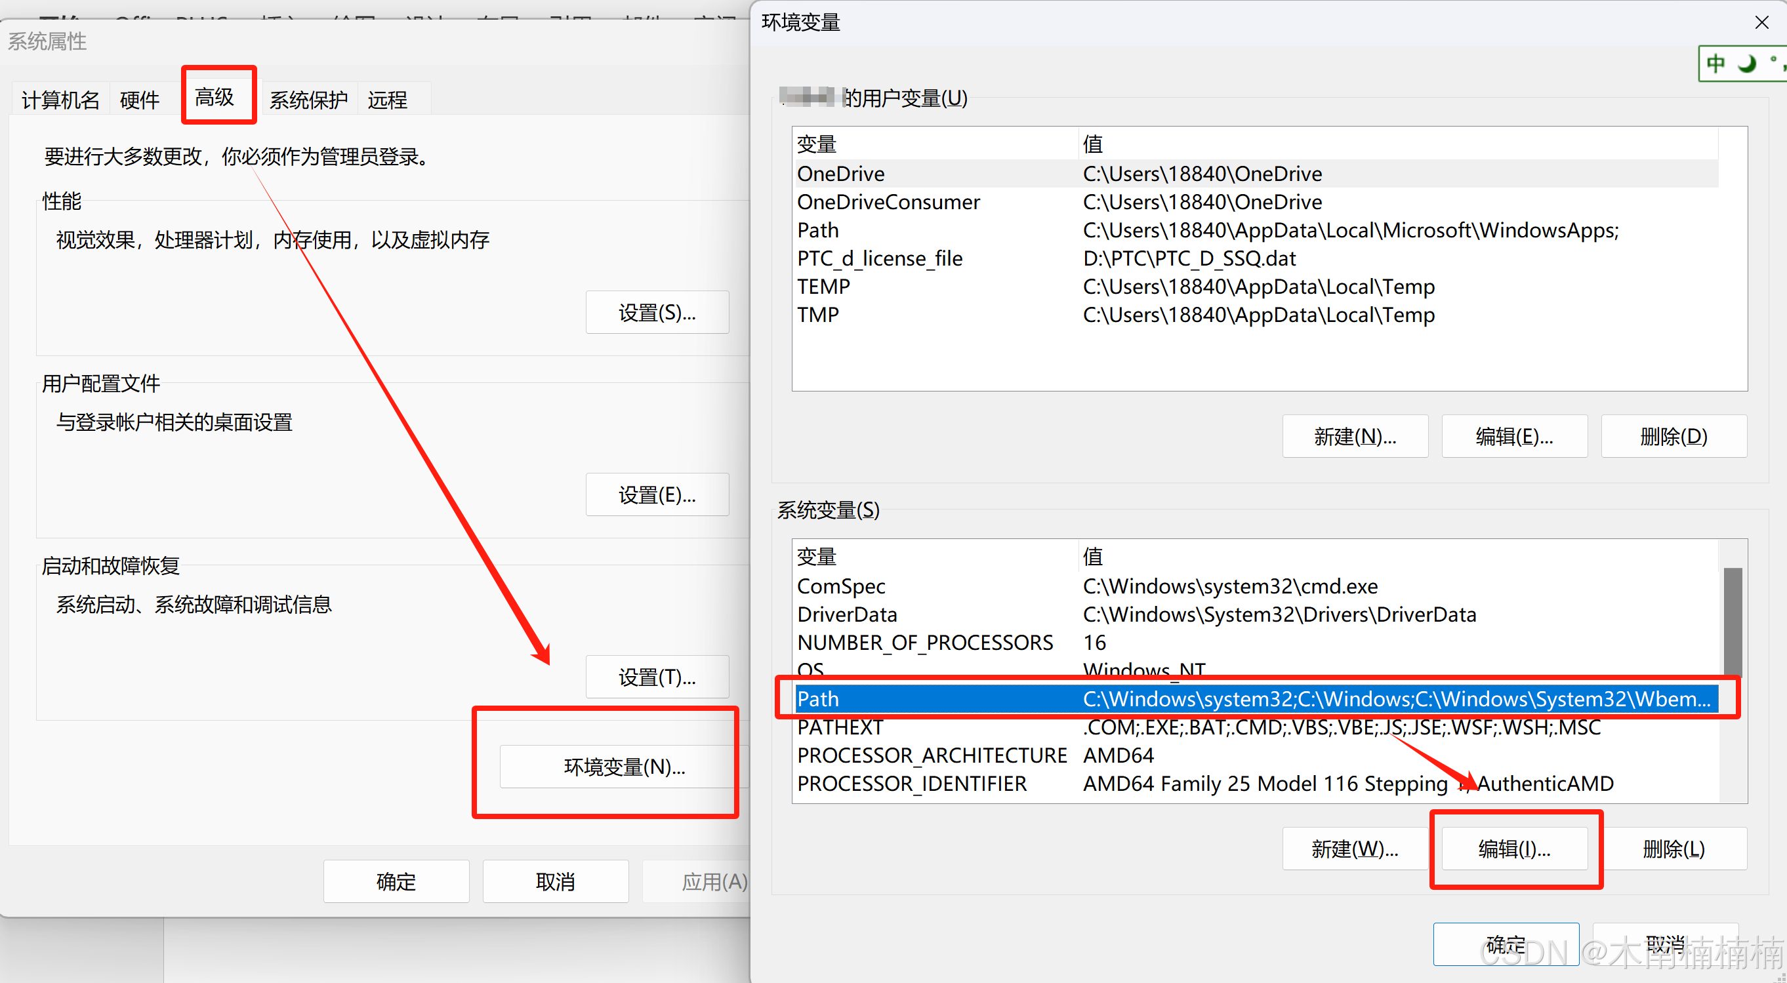Click the 中 input method indicator

tap(1715, 63)
